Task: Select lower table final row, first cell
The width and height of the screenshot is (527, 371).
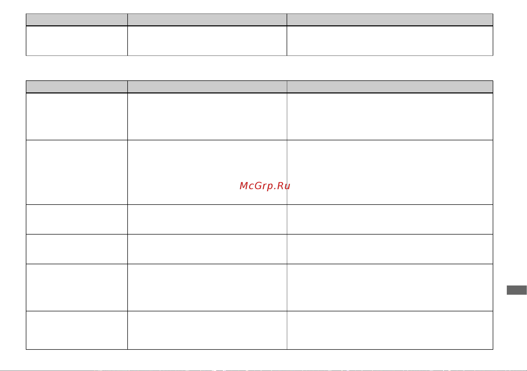Action: [x=77, y=330]
